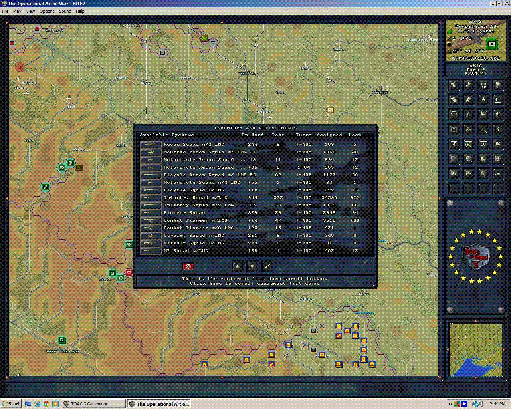
Task: Click the zoom-out magnifying glass icon
Action: coord(483,129)
